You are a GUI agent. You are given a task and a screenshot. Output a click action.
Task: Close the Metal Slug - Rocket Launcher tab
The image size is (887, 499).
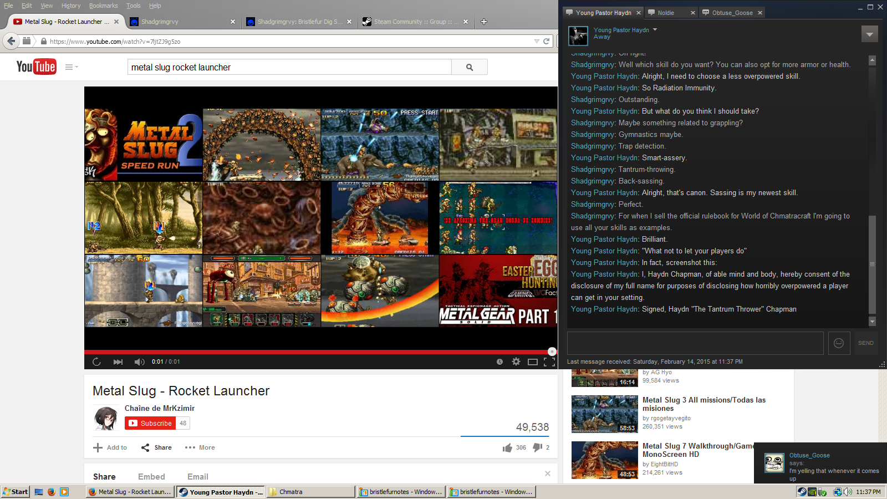(x=116, y=22)
